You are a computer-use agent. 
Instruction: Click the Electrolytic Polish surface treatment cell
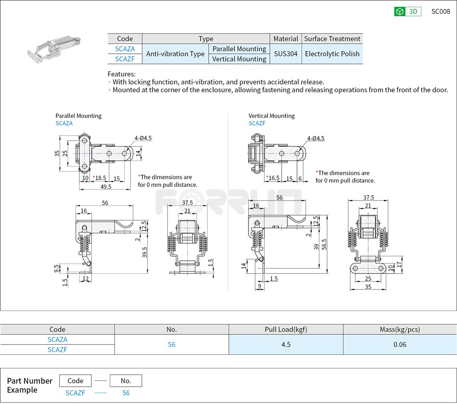332,54
